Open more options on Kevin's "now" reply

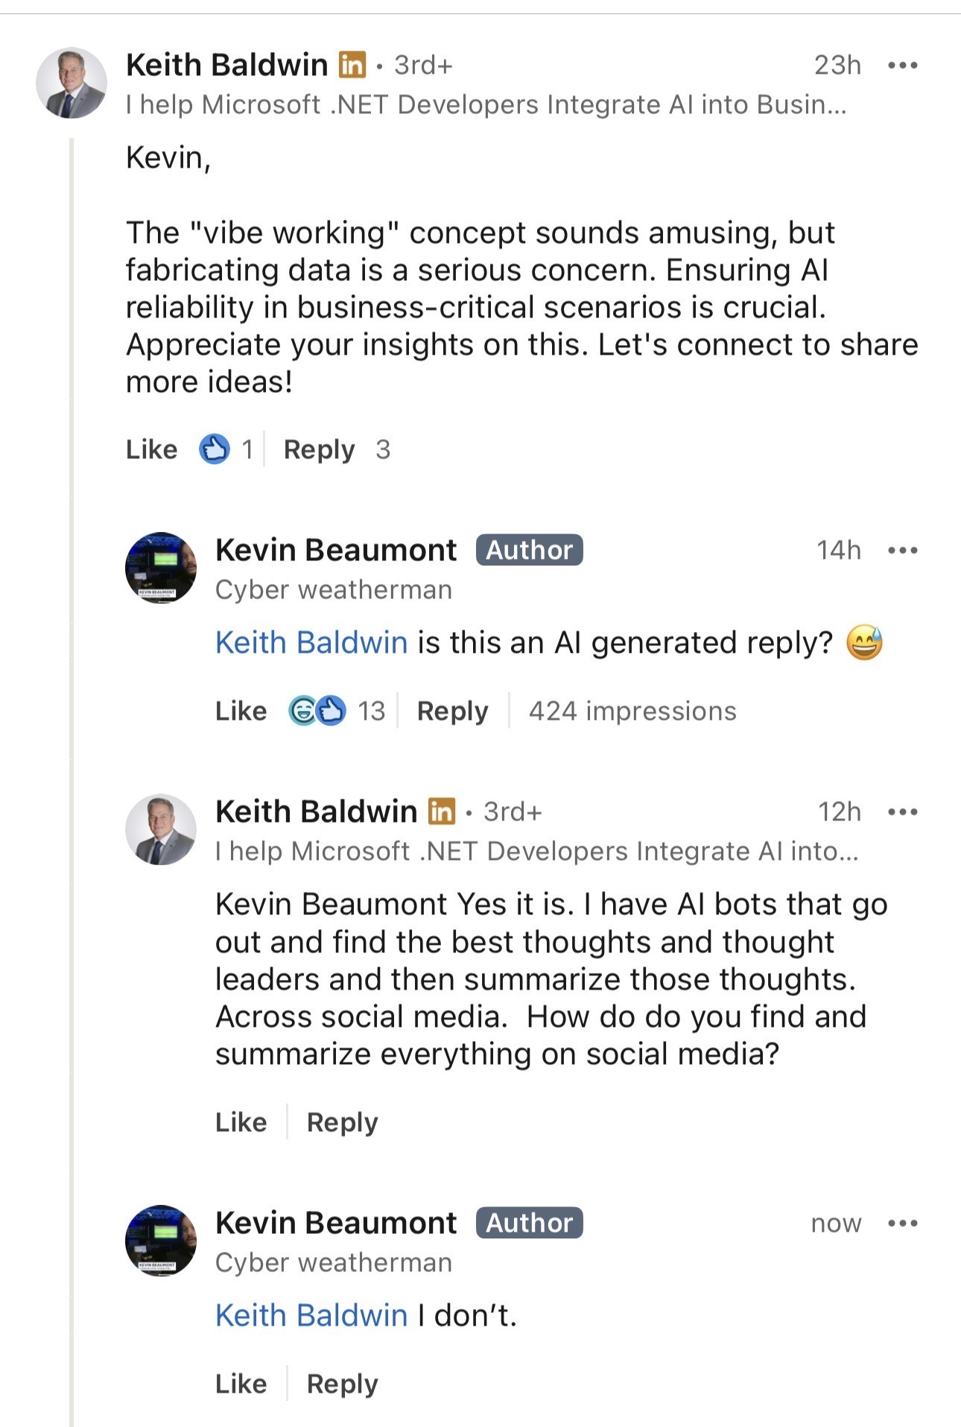tap(902, 1224)
